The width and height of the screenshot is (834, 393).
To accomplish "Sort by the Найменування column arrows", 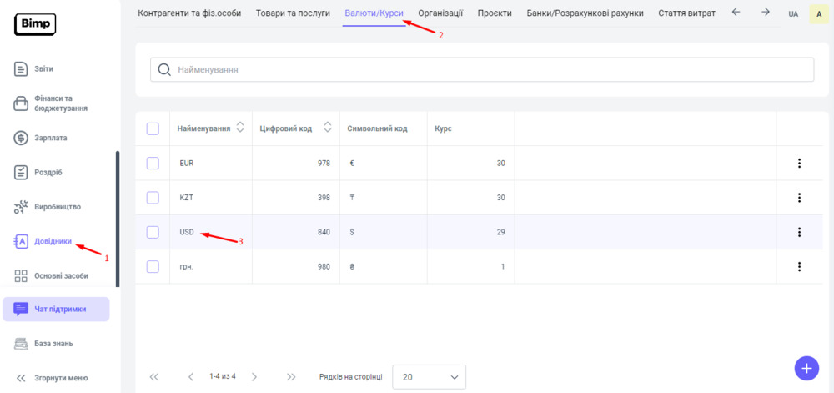I will point(240,128).
